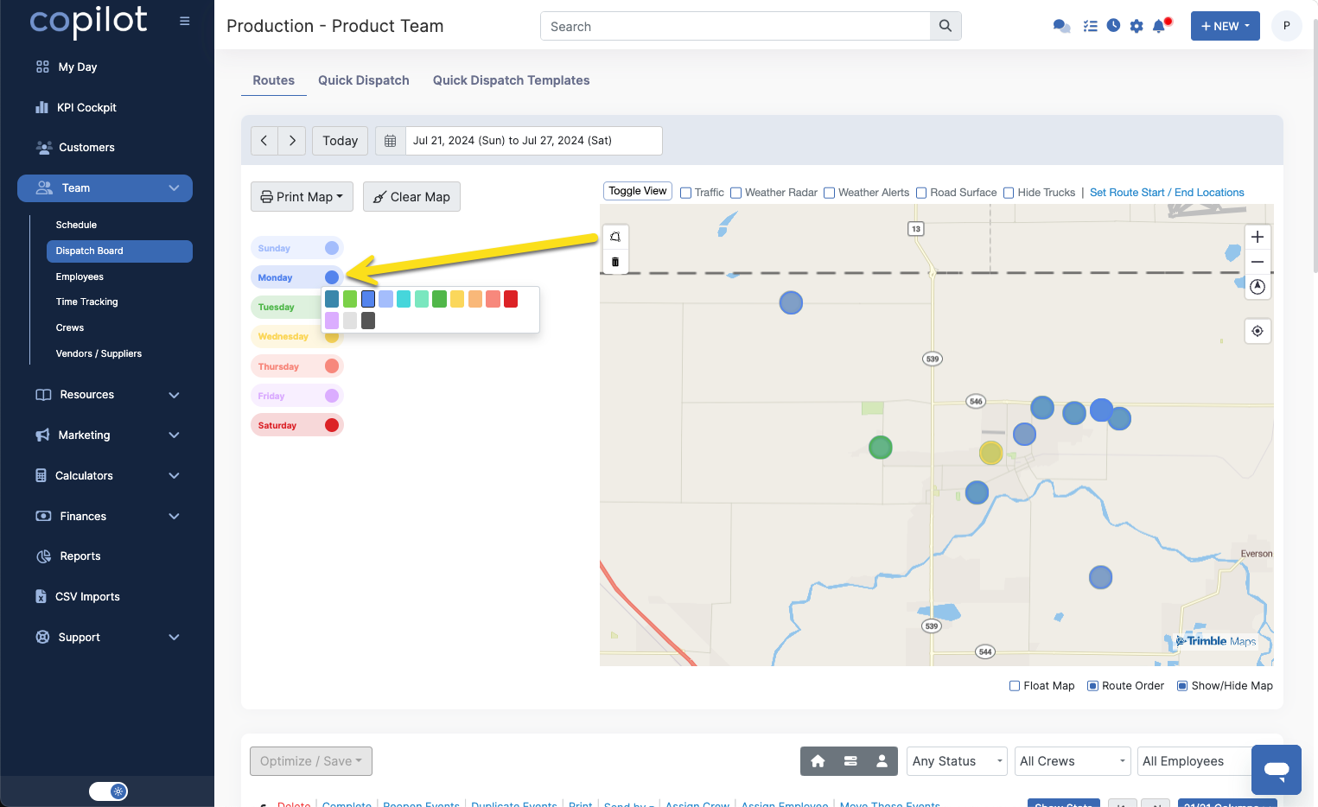Open the calendar date picker icon
Image resolution: width=1318 pixels, height=807 pixels.
click(391, 141)
